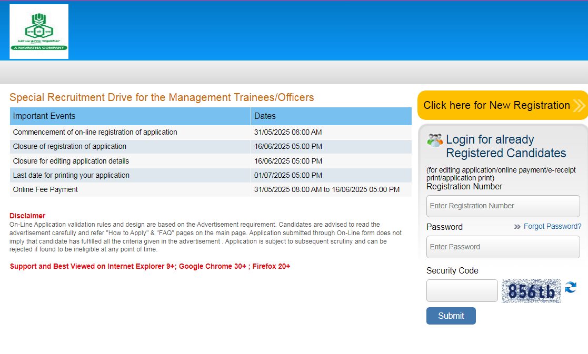Click the company logo in the header
588x354 pixels.
(x=39, y=32)
